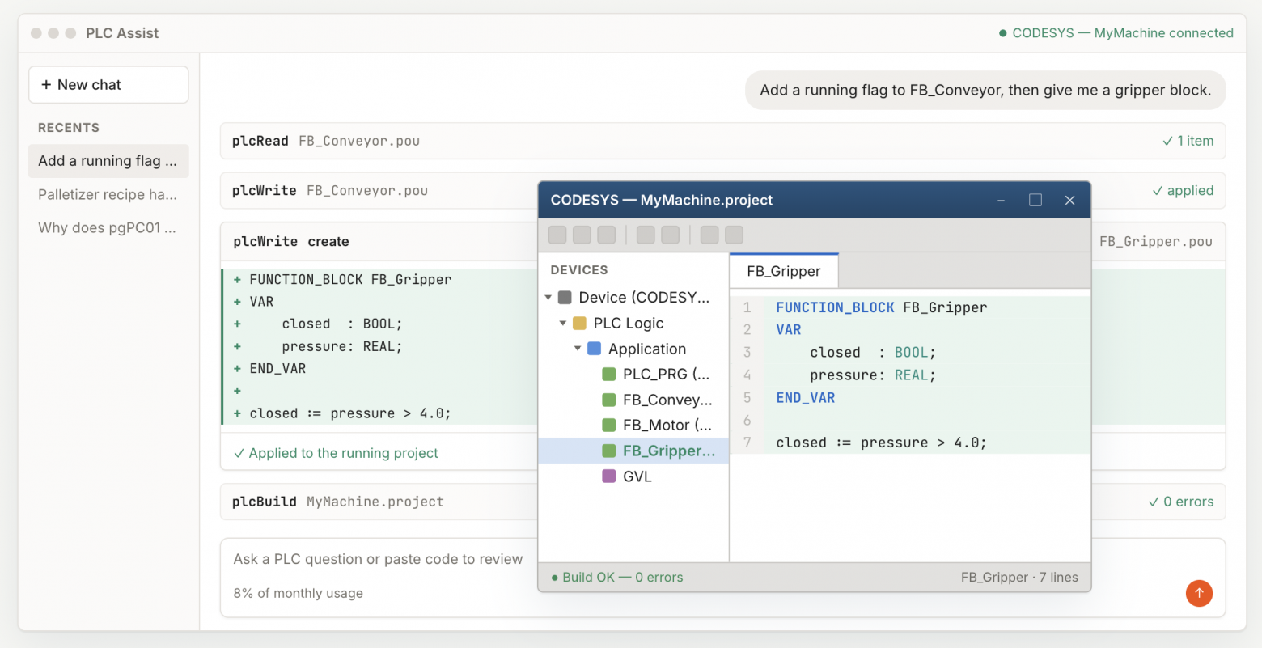
Task: Click the user message about FB_Conveyor
Action: pyautogui.click(x=985, y=90)
